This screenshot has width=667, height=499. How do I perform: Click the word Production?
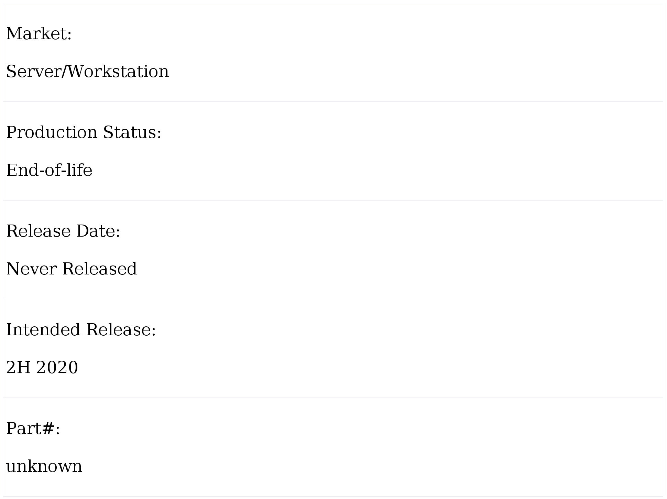click(x=52, y=133)
